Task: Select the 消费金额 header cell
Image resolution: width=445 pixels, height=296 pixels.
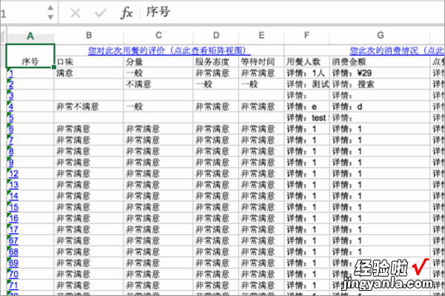Action: click(x=380, y=62)
